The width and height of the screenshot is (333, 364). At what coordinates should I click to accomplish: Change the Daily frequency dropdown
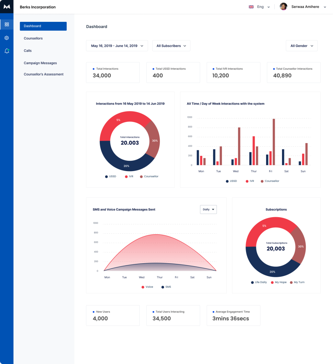click(x=208, y=209)
